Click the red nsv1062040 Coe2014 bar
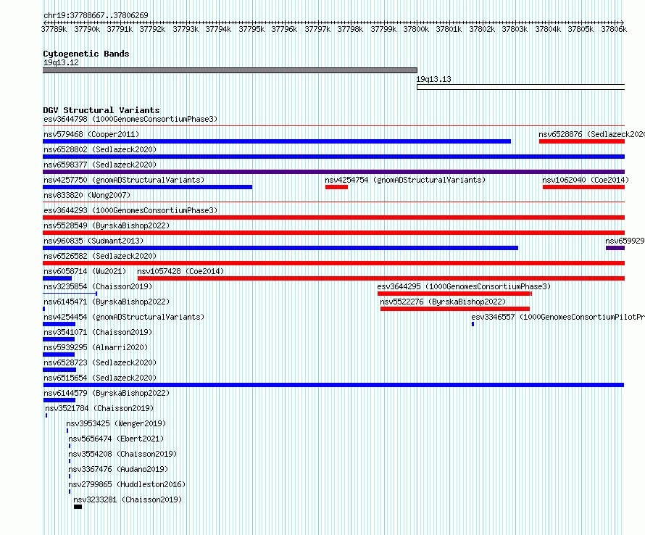Screen dimensions: 645x535 pos(583,187)
